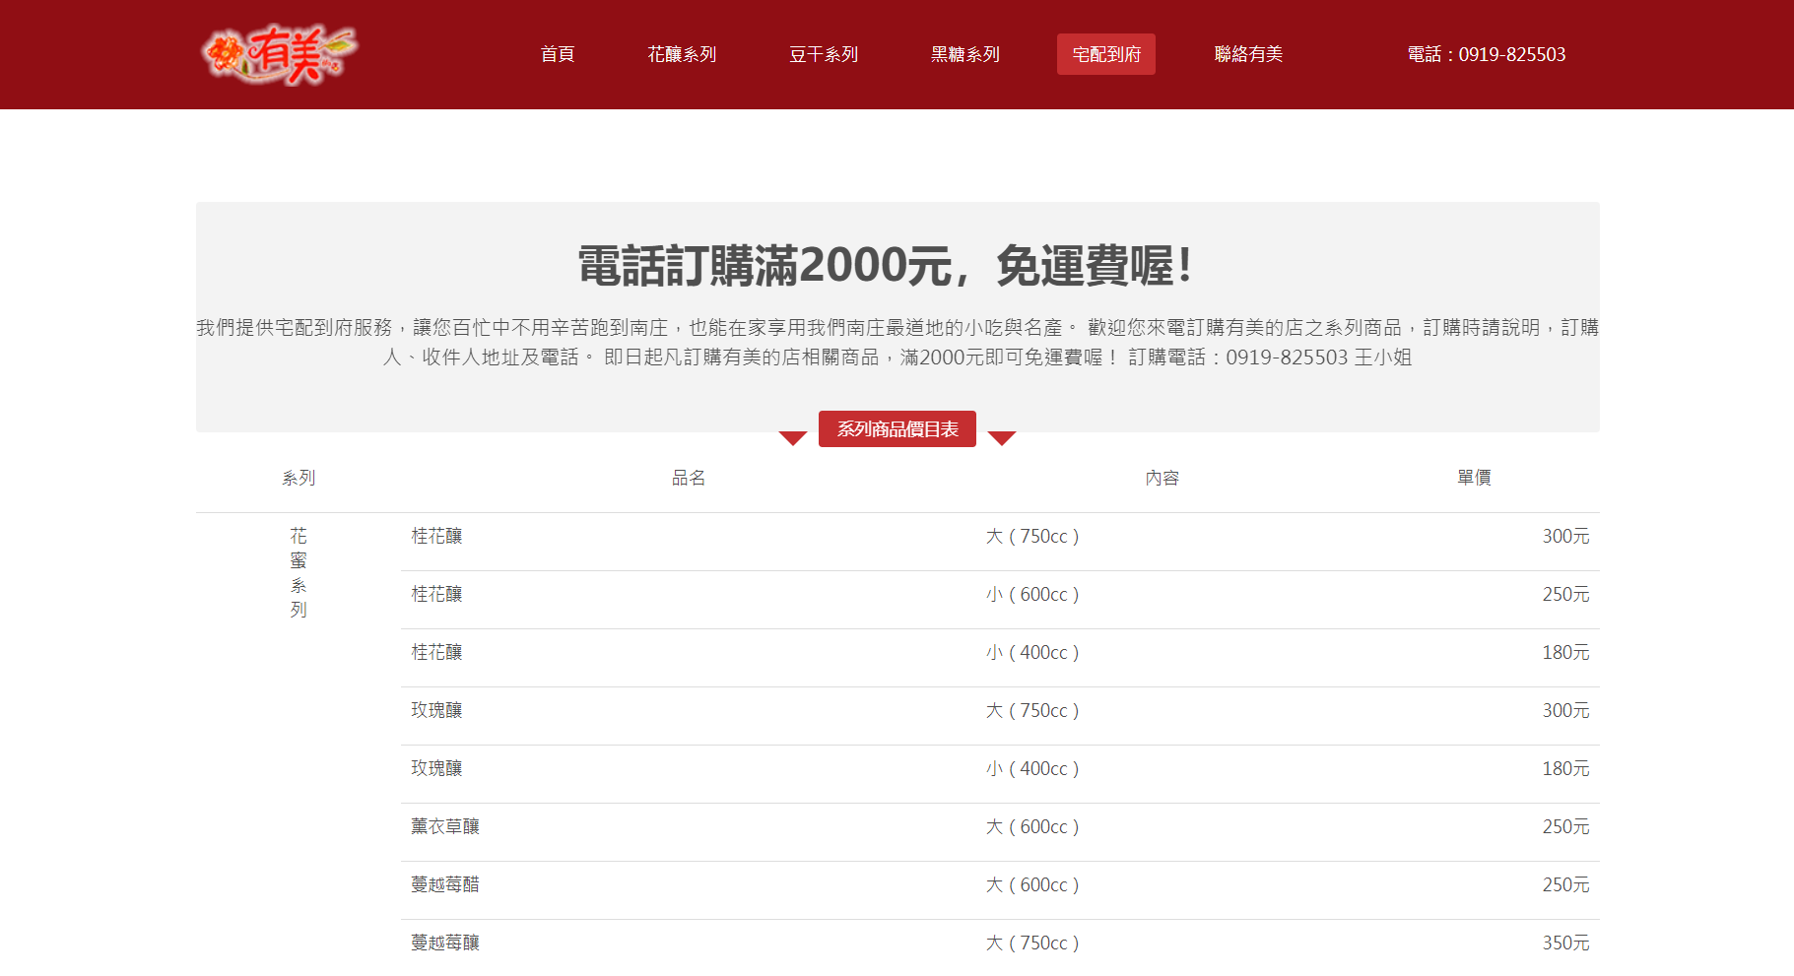Click 蔓越莓醋 product name

445,885
